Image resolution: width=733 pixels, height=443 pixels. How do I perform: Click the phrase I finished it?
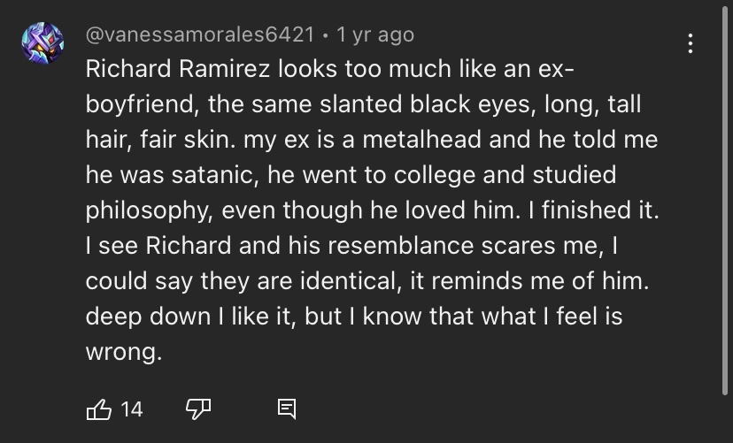594,210
